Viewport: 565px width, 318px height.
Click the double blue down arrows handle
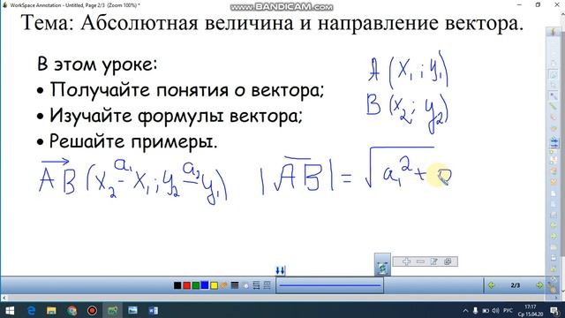(x=281, y=270)
